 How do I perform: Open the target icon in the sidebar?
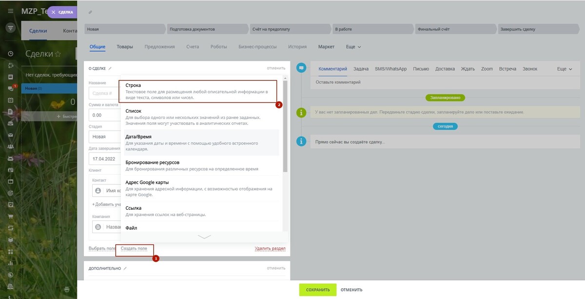[10, 193]
